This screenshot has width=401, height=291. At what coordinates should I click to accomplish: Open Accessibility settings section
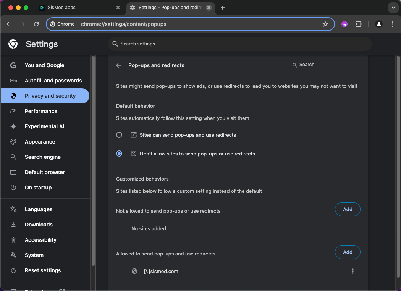pos(45,240)
